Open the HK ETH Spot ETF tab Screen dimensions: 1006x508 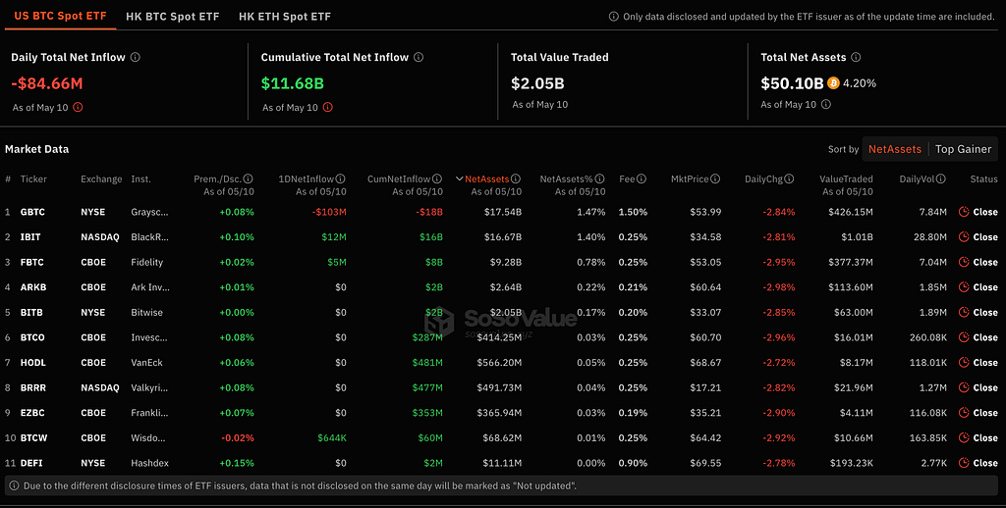point(285,17)
